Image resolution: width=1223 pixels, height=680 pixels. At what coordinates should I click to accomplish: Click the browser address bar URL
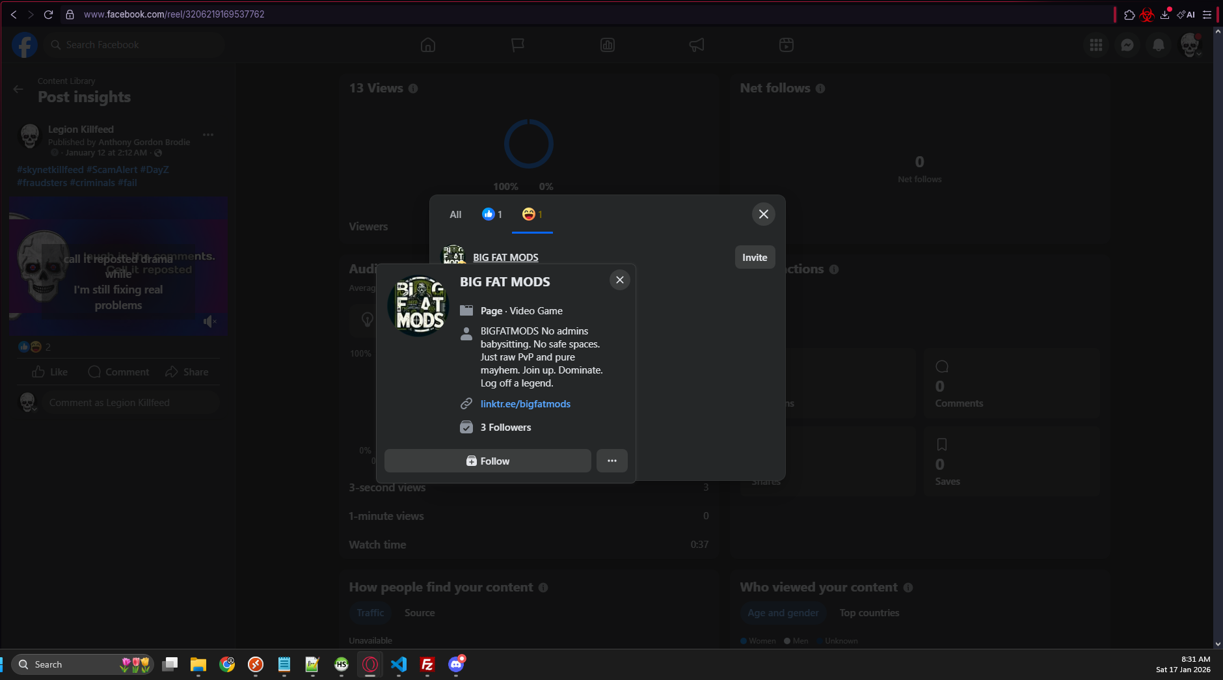174,14
